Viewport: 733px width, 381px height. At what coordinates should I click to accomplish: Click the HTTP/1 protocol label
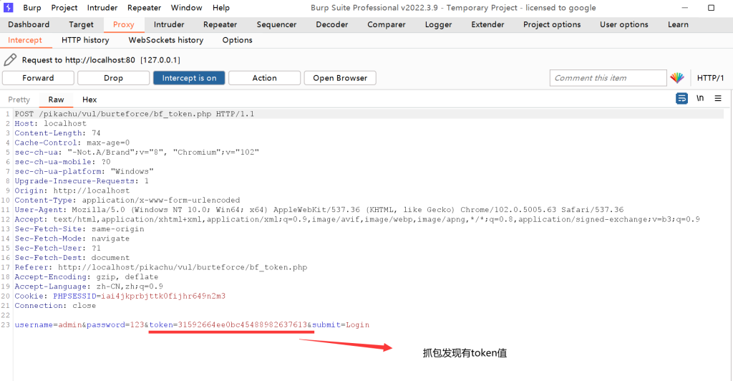[x=710, y=78]
